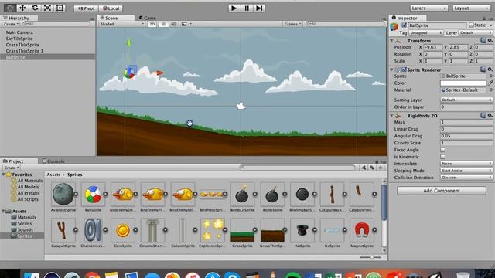Toggle Is Kinematic checkbox

click(443, 157)
